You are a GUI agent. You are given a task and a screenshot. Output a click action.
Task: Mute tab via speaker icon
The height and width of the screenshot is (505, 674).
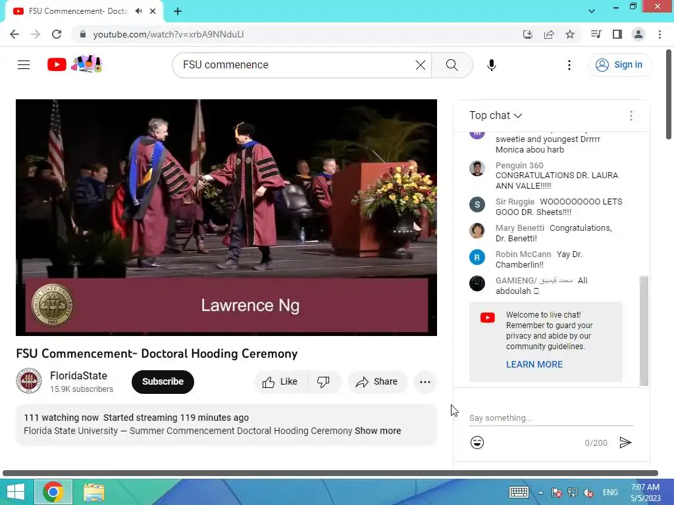[x=138, y=11]
